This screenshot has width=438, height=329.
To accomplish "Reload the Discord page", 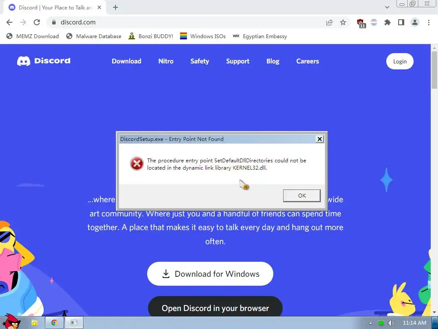I will (37, 22).
